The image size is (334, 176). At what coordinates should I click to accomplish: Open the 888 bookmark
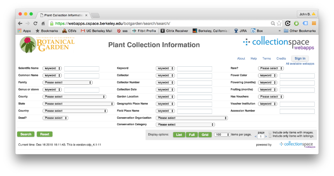tap(122, 31)
